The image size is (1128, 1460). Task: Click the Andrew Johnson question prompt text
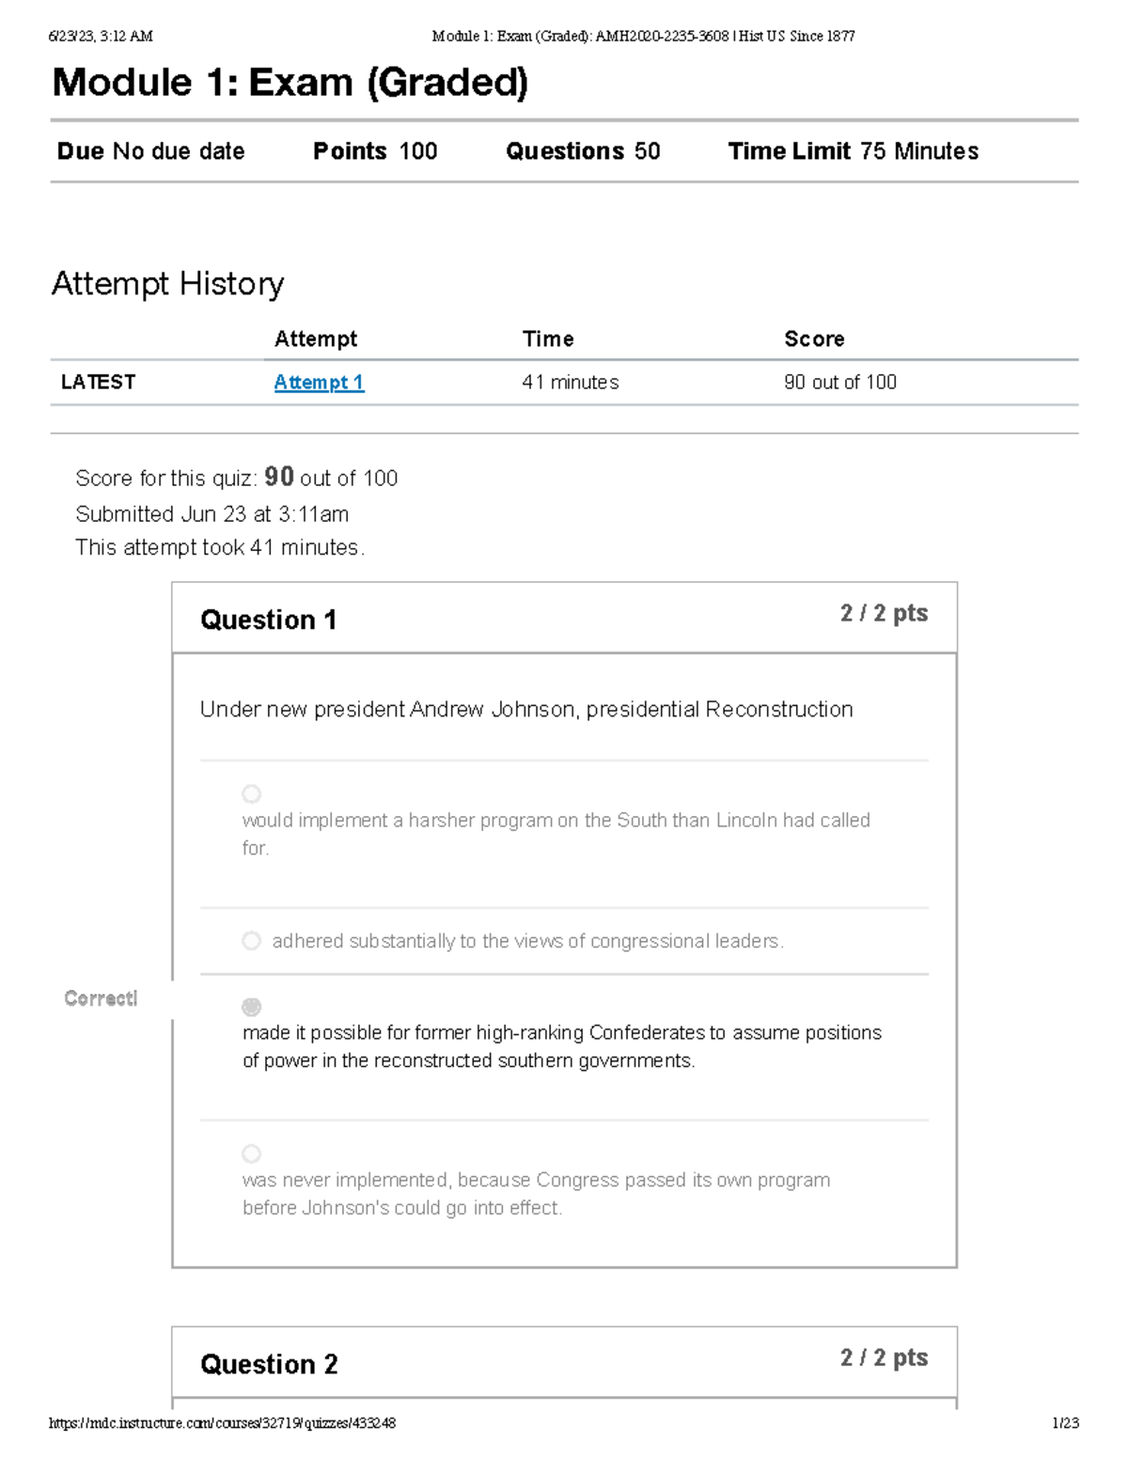coord(526,710)
